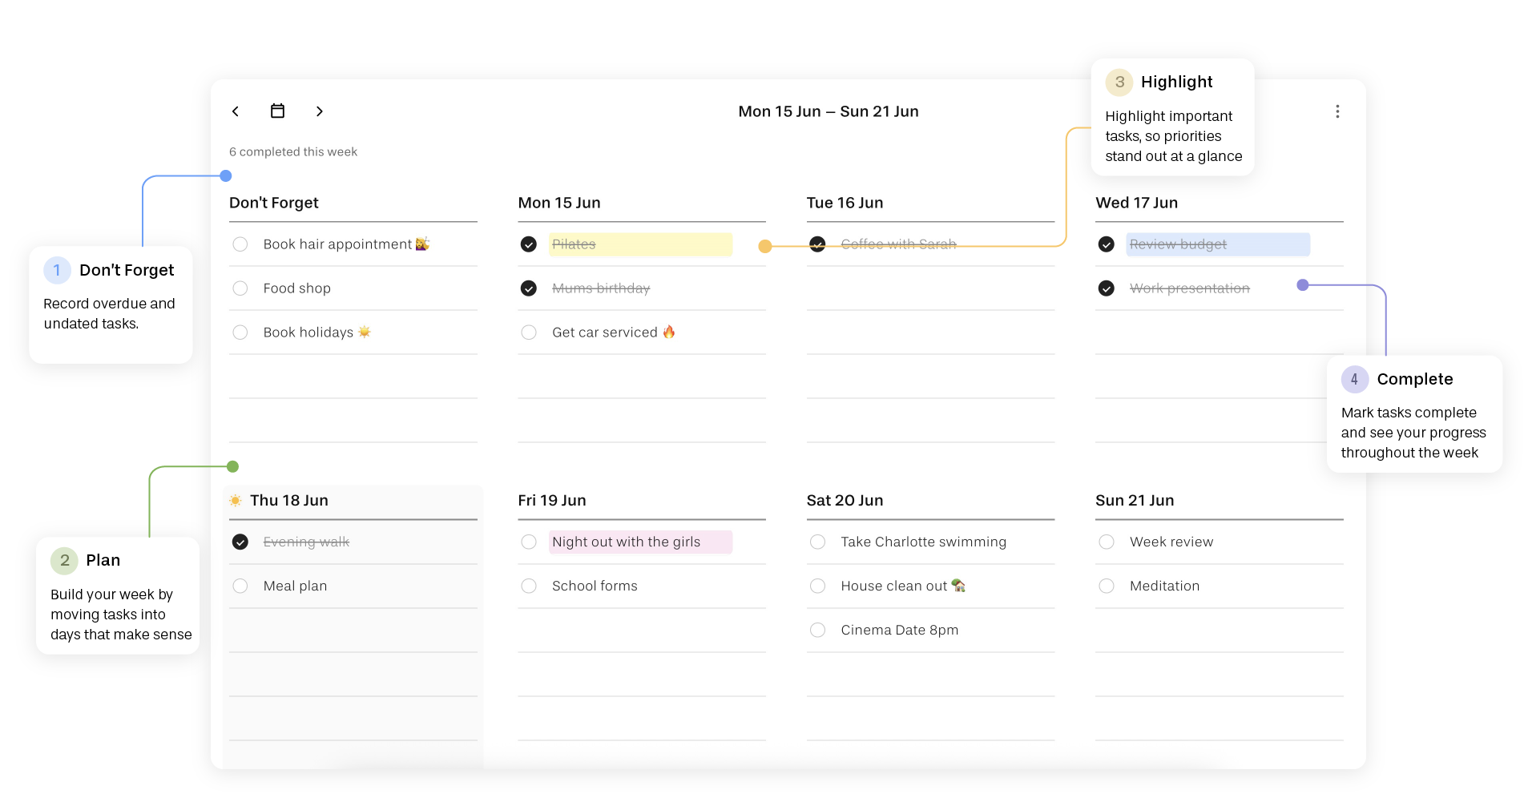Select the blue highlighted Review budget task
Viewport: 1532px width, 802px height.
(x=1218, y=244)
